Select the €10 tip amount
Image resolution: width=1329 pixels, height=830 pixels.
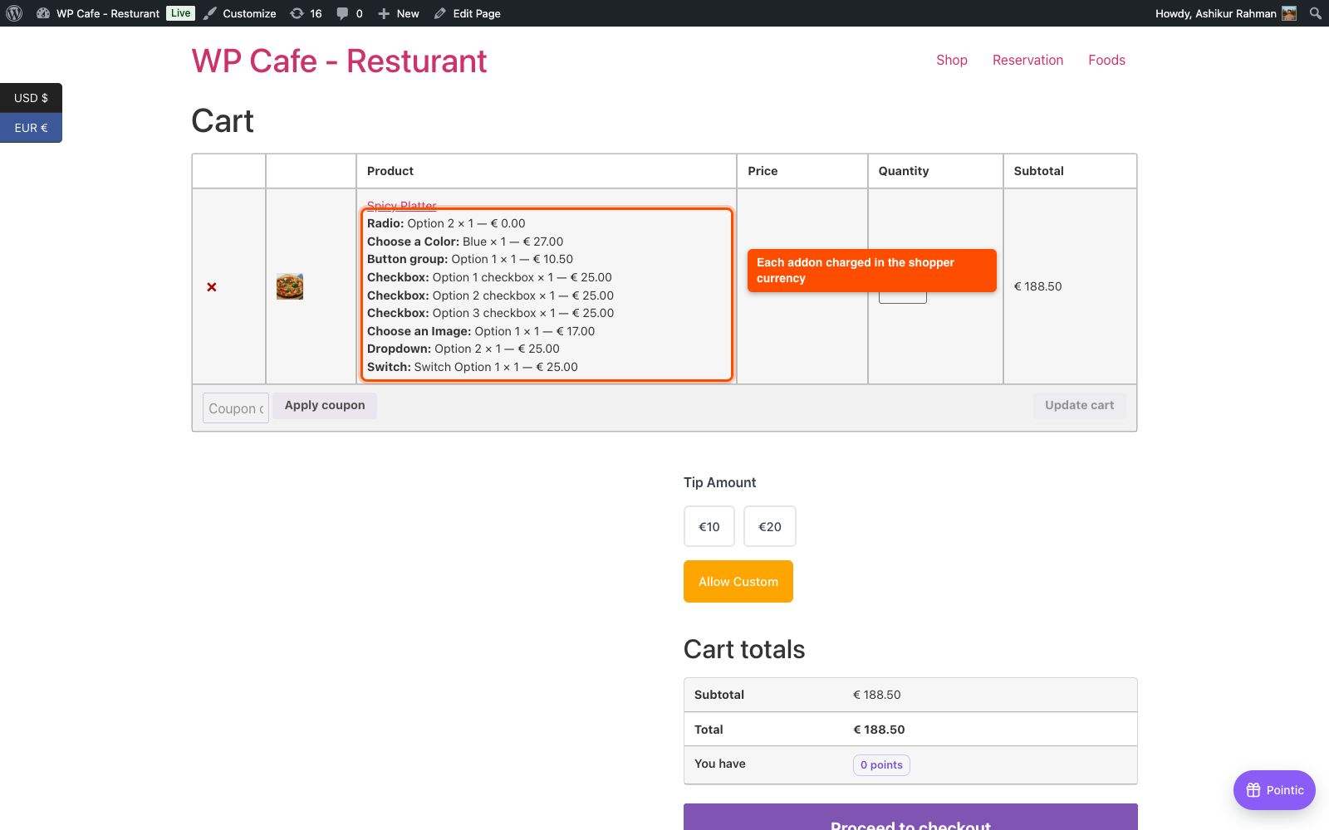click(709, 526)
